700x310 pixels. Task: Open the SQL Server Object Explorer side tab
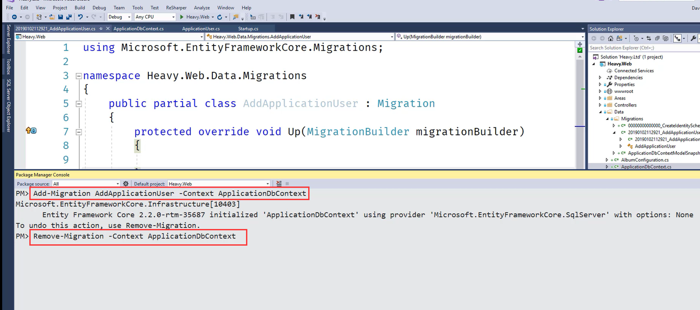click(x=8, y=106)
